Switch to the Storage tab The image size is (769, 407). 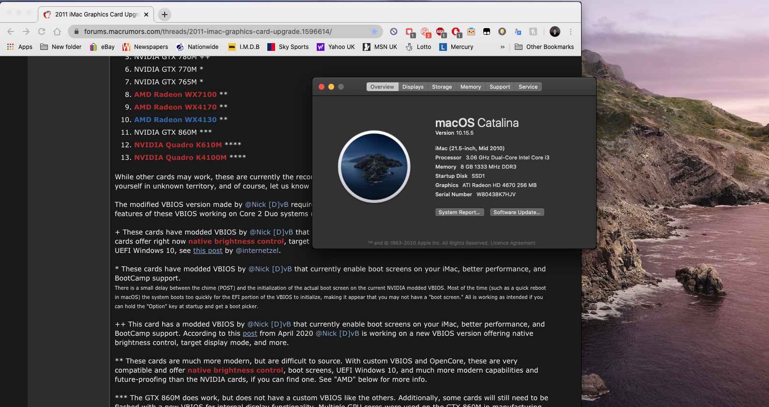pos(442,87)
